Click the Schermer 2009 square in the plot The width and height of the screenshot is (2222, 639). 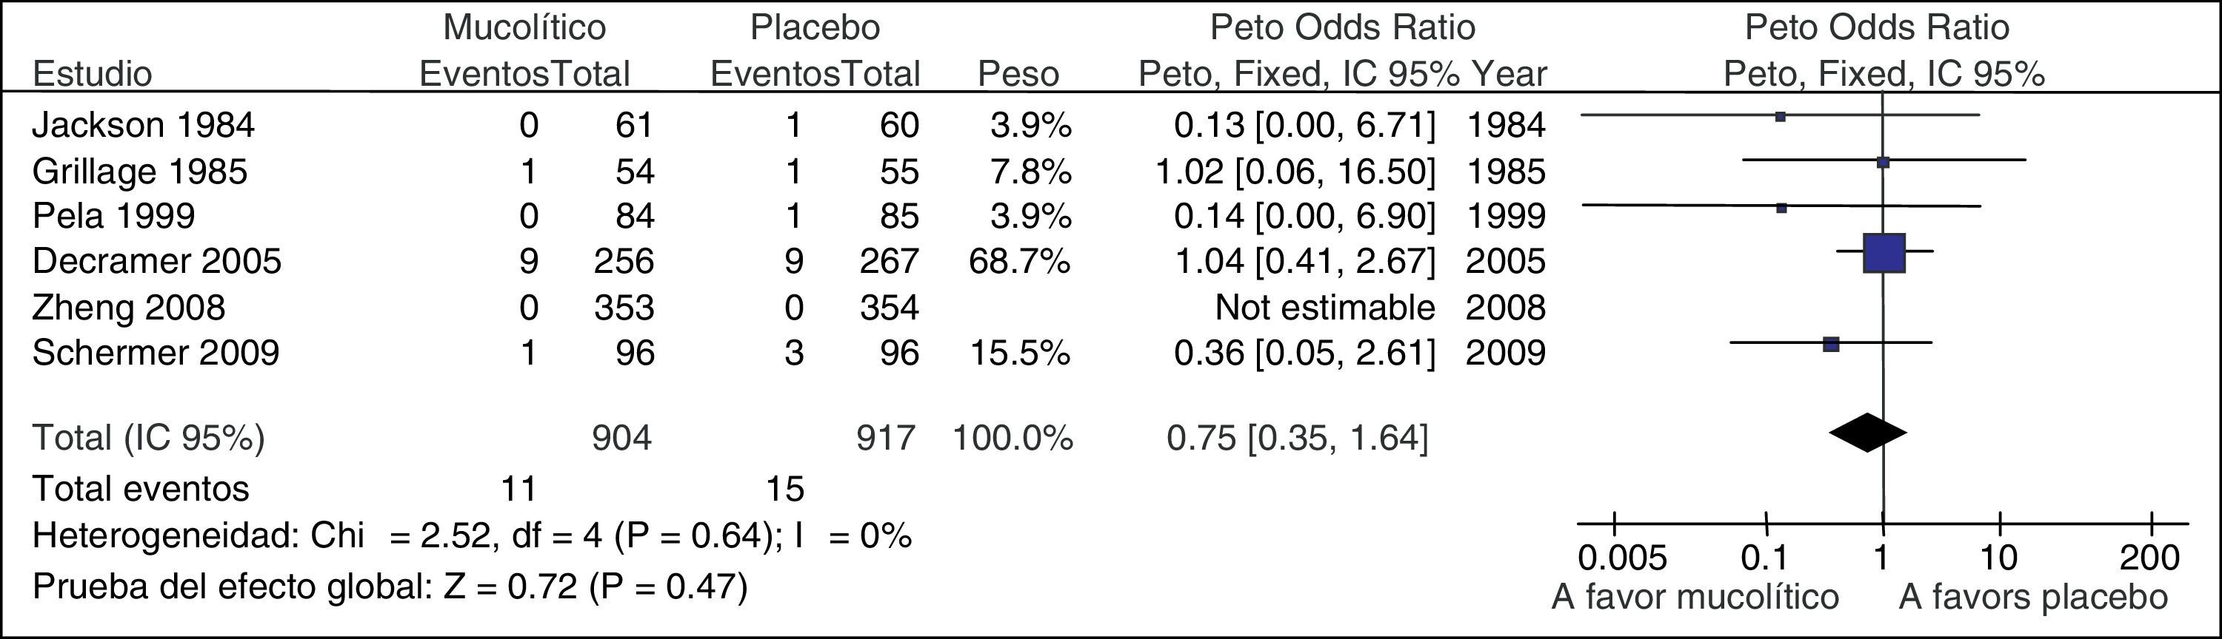[x=1831, y=345]
